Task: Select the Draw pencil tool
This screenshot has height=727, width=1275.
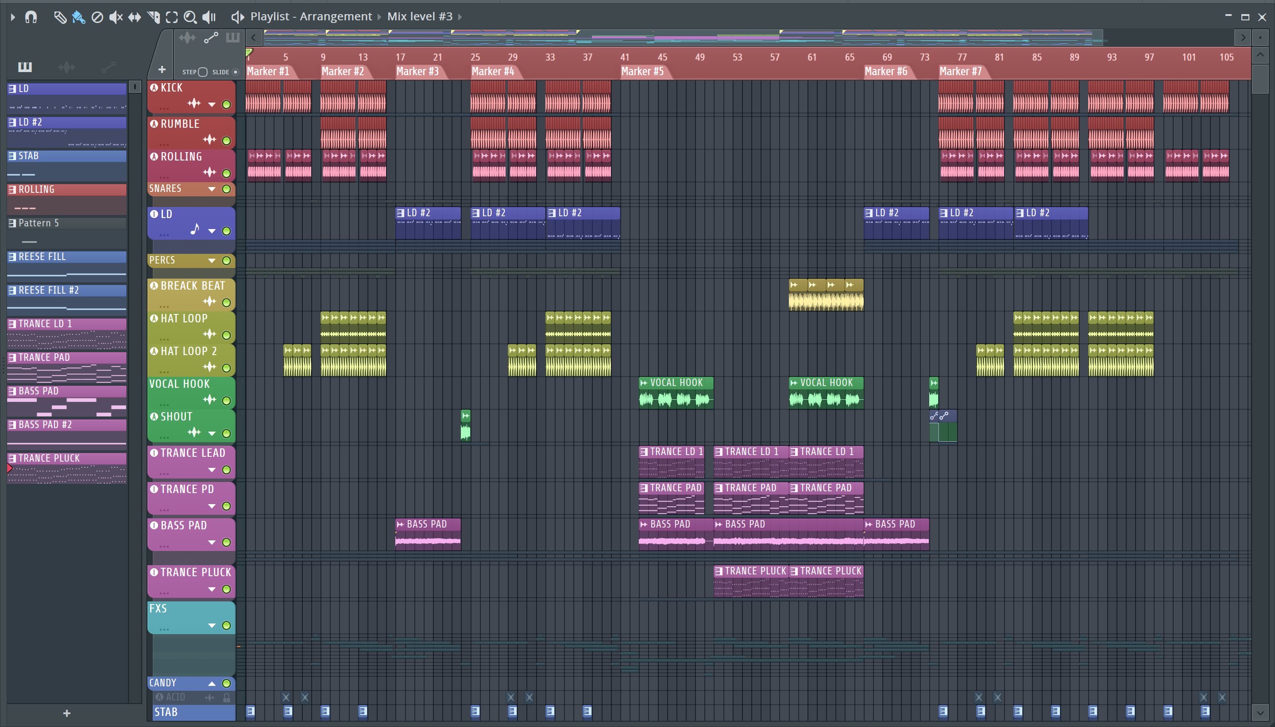Action: click(x=60, y=17)
